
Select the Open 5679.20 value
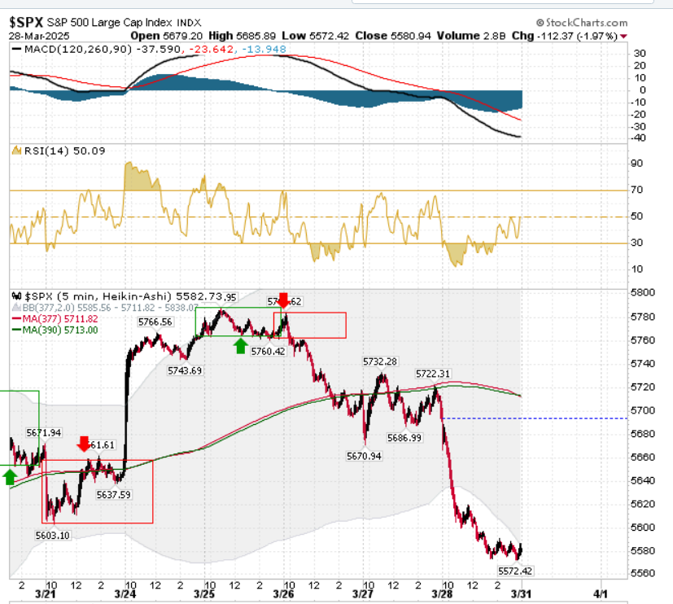click(x=167, y=36)
